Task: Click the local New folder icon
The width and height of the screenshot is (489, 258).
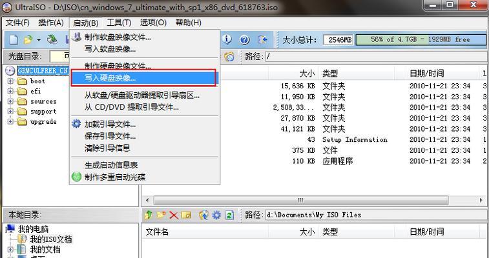Action: coord(161,215)
